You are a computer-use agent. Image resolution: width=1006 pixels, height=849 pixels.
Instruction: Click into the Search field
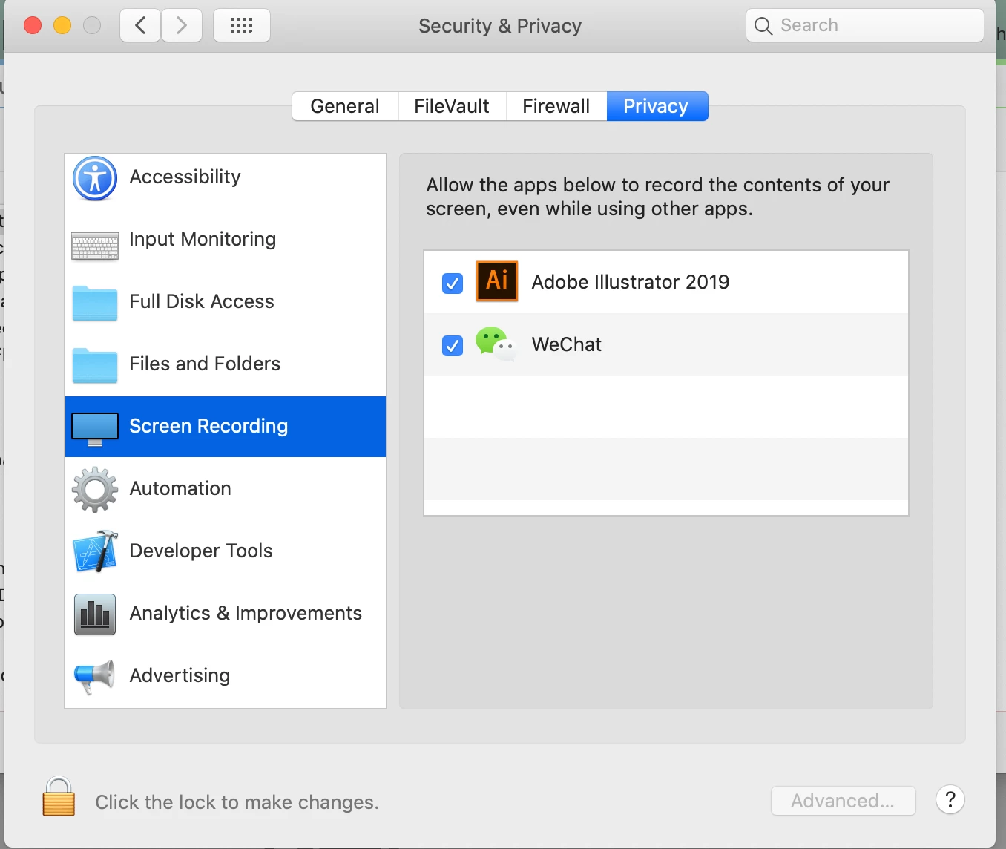[865, 26]
